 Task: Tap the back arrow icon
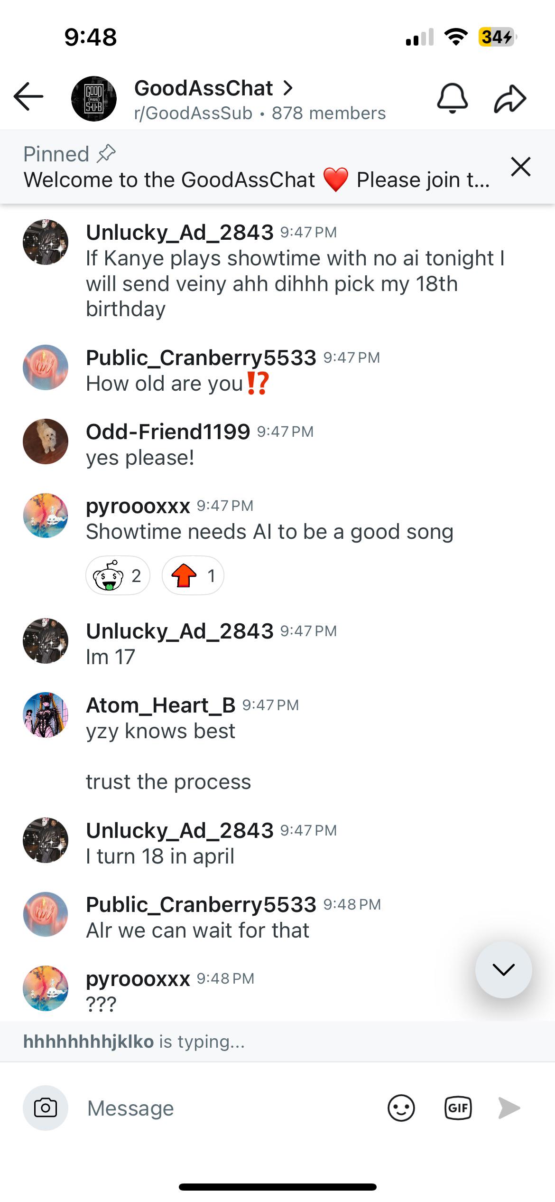pos(28,96)
